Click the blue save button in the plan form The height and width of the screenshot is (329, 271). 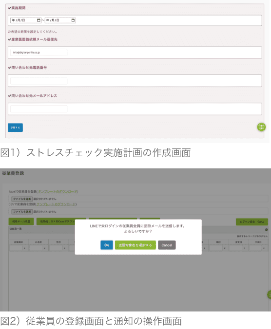[x=15, y=128]
